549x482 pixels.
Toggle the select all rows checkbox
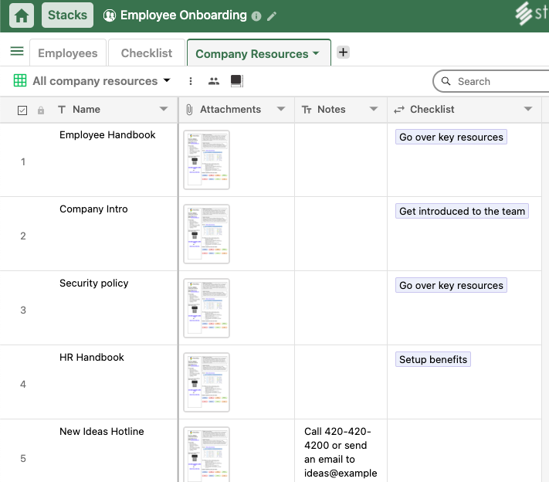(x=22, y=110)
